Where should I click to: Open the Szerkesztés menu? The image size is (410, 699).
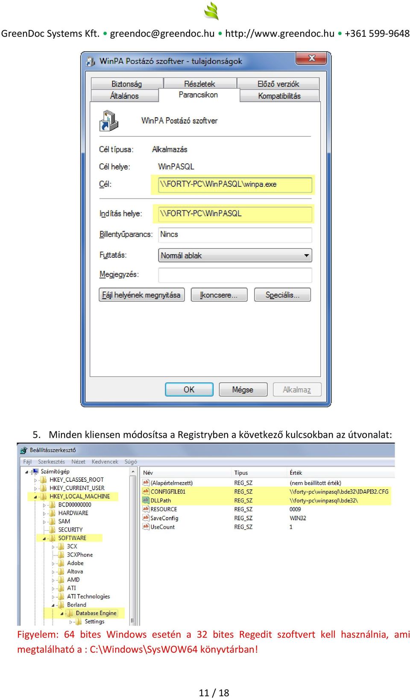point(51,462)
